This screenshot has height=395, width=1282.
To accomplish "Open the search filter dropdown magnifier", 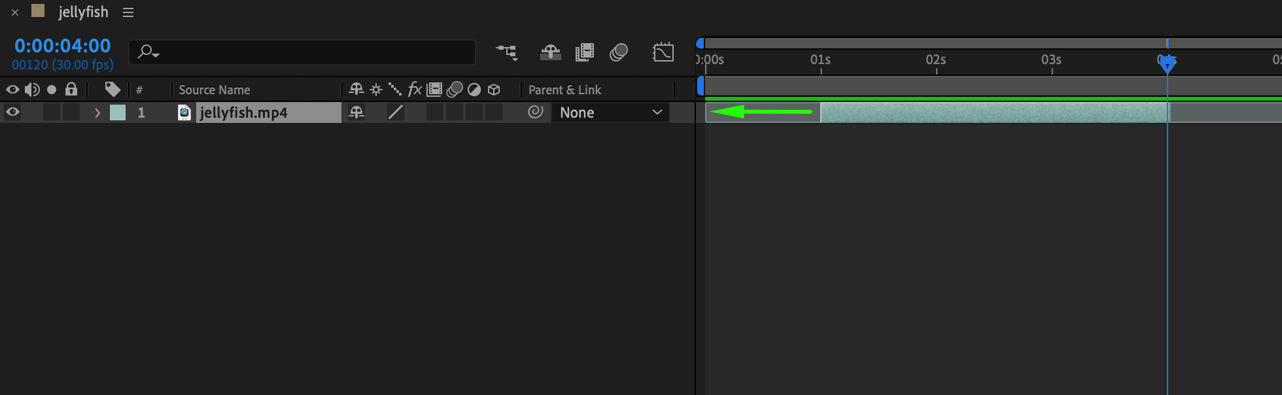I will 148,52.
